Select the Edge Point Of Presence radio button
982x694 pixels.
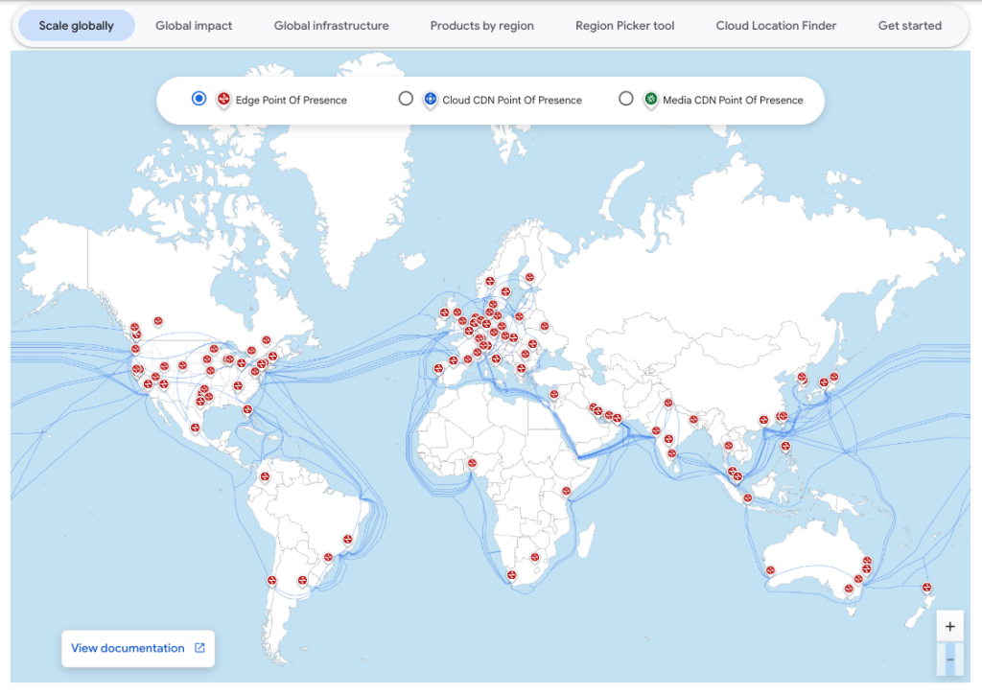[x=199, y=98]
